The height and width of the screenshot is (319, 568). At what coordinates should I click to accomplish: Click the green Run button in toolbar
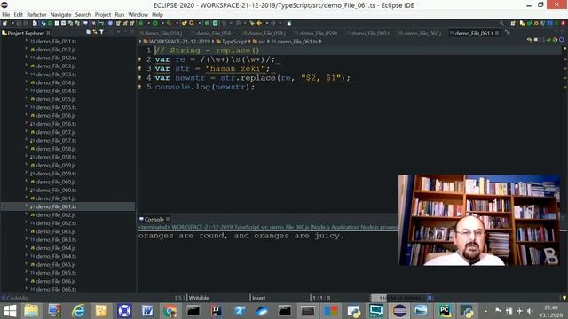[154, 23]
